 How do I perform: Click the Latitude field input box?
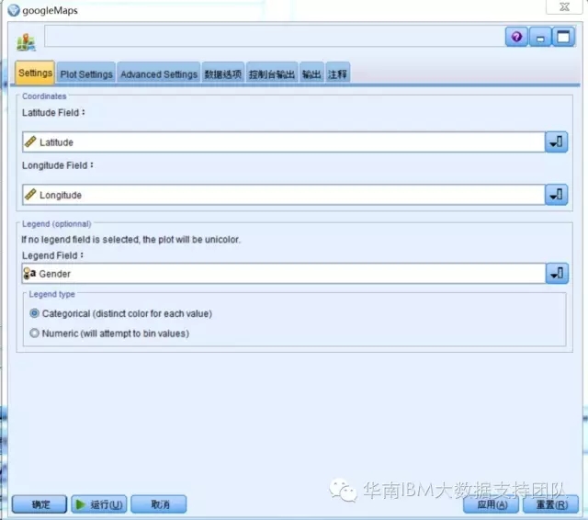[x=284, y=142]
